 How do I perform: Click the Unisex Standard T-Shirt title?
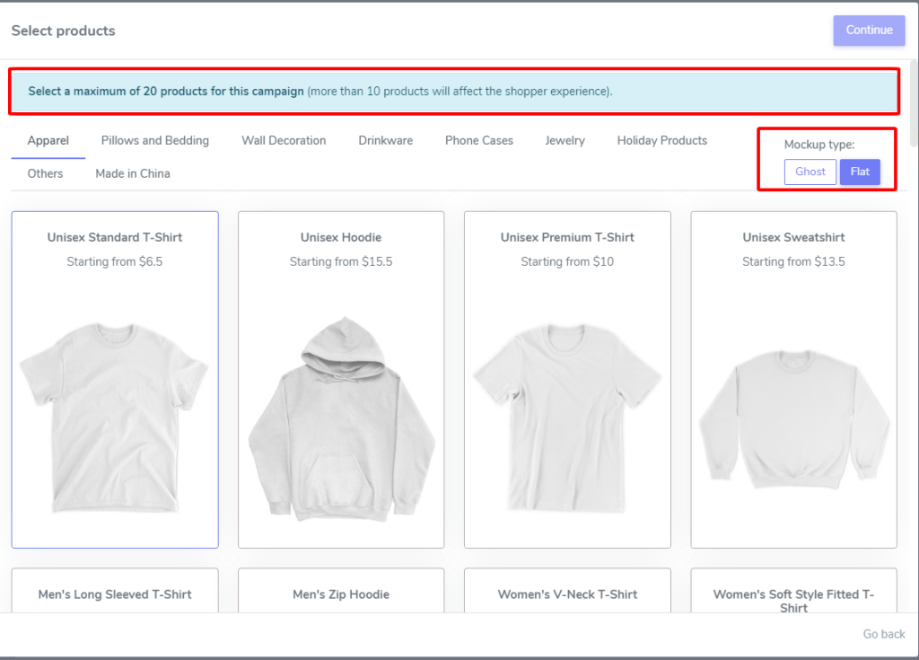(x=115, y=238)
